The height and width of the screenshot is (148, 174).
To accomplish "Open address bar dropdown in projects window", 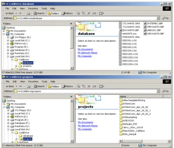I will (158, 91).
